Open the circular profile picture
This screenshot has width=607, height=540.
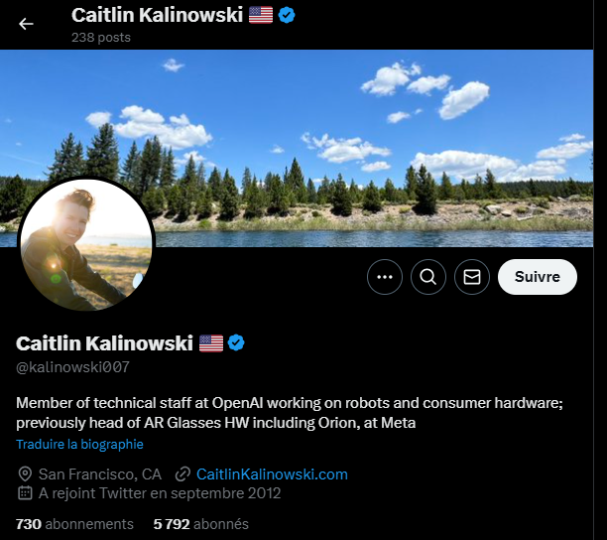point(86,245)
